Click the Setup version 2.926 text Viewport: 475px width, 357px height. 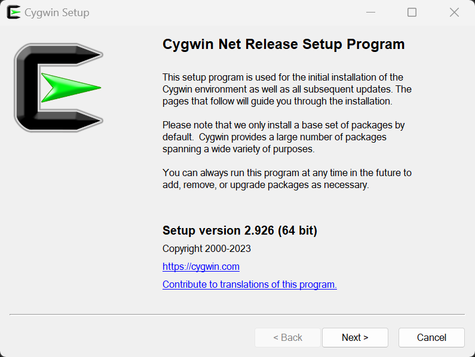[240, 230]
